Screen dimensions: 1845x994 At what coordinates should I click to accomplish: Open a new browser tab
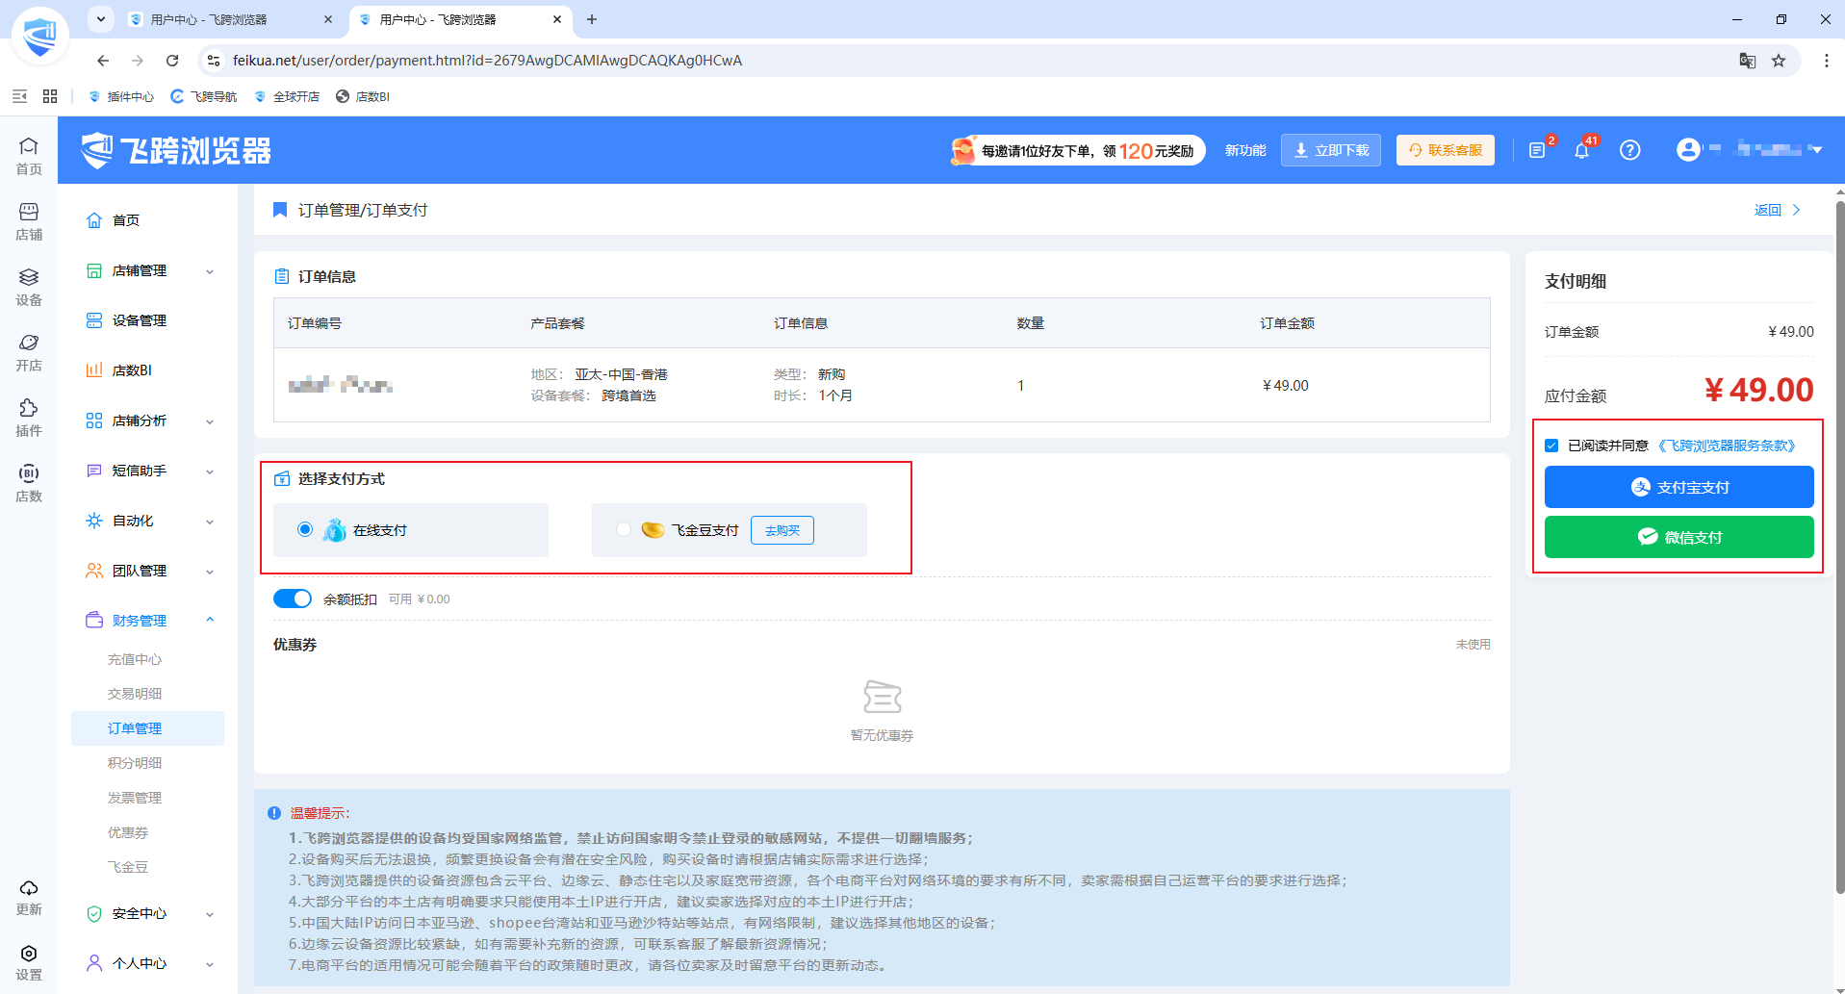point(592,19)
